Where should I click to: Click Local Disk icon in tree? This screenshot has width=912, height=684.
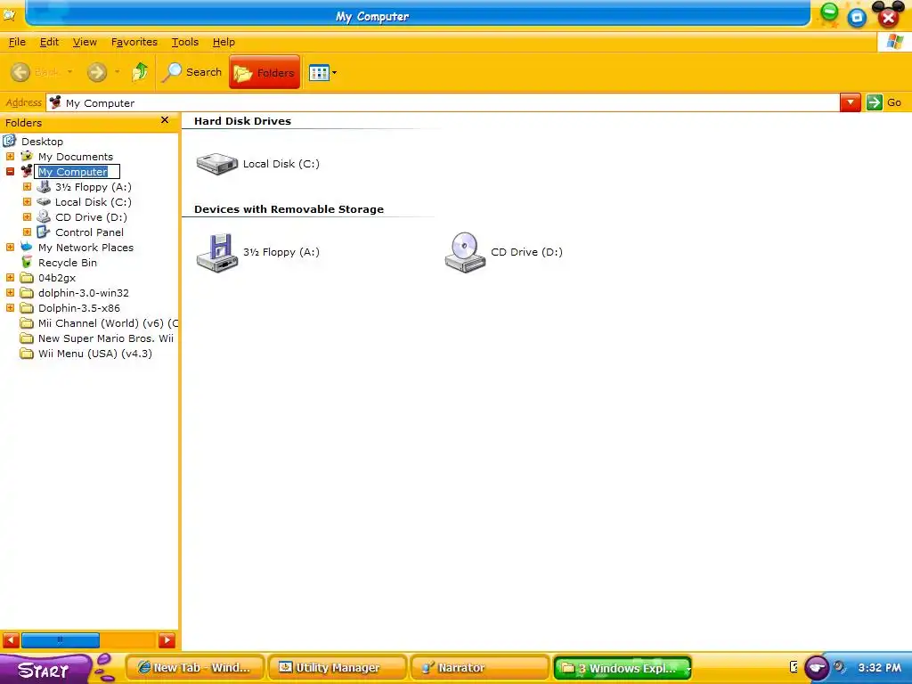(x=44, y=202)
